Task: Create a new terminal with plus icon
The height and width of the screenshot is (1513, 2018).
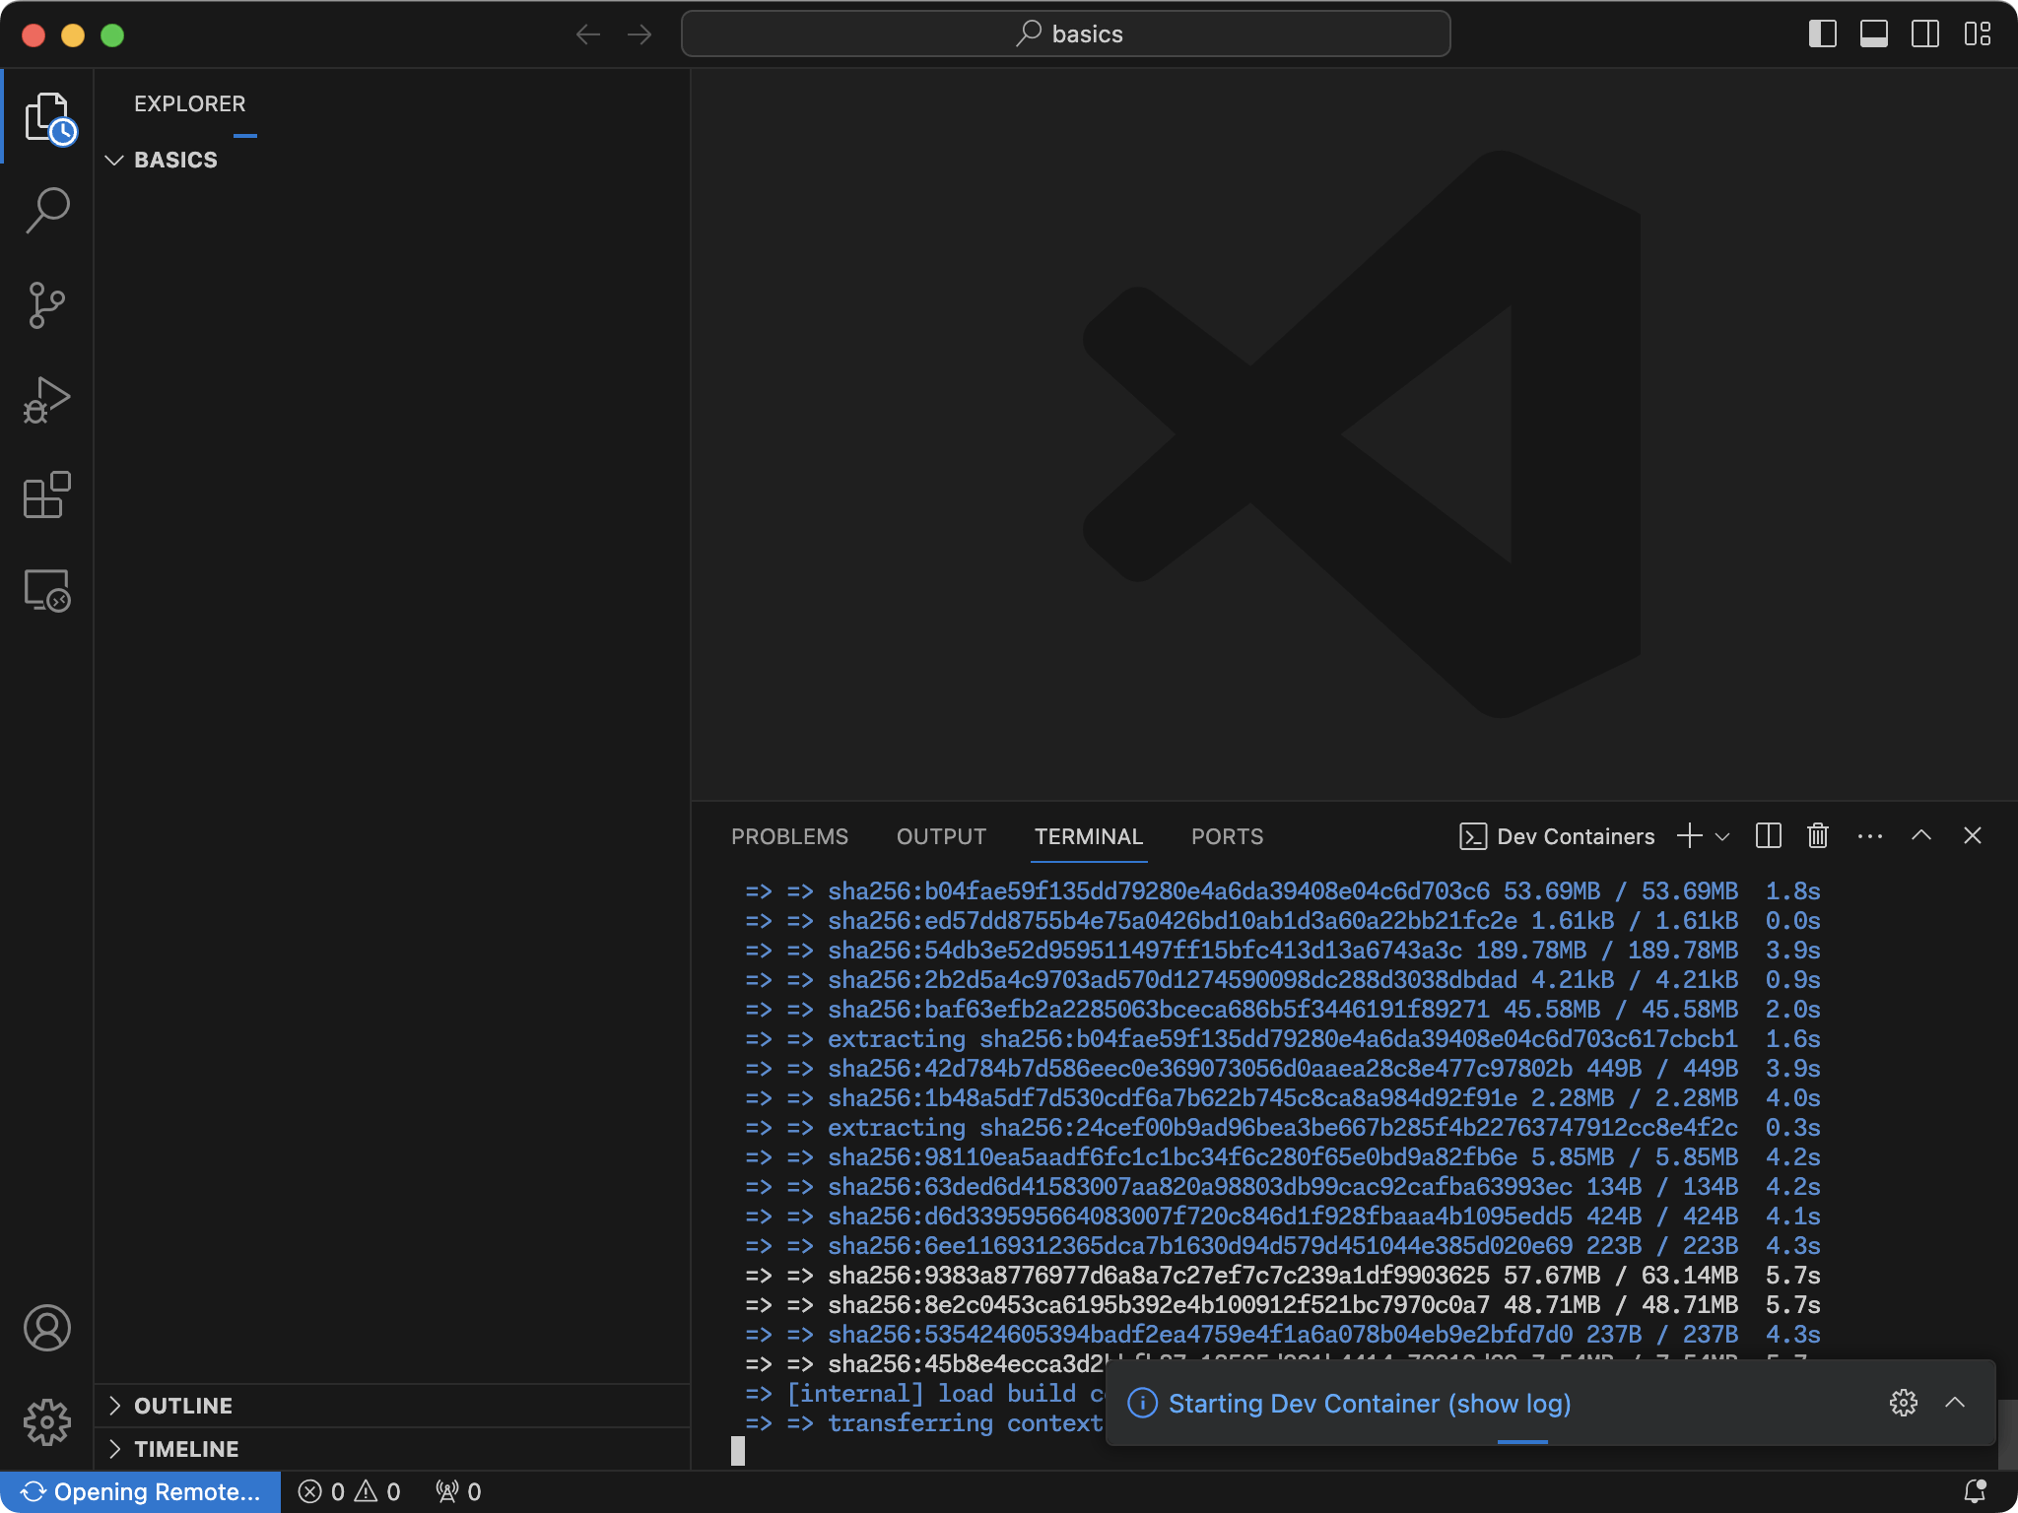Action: (1689, 836)
